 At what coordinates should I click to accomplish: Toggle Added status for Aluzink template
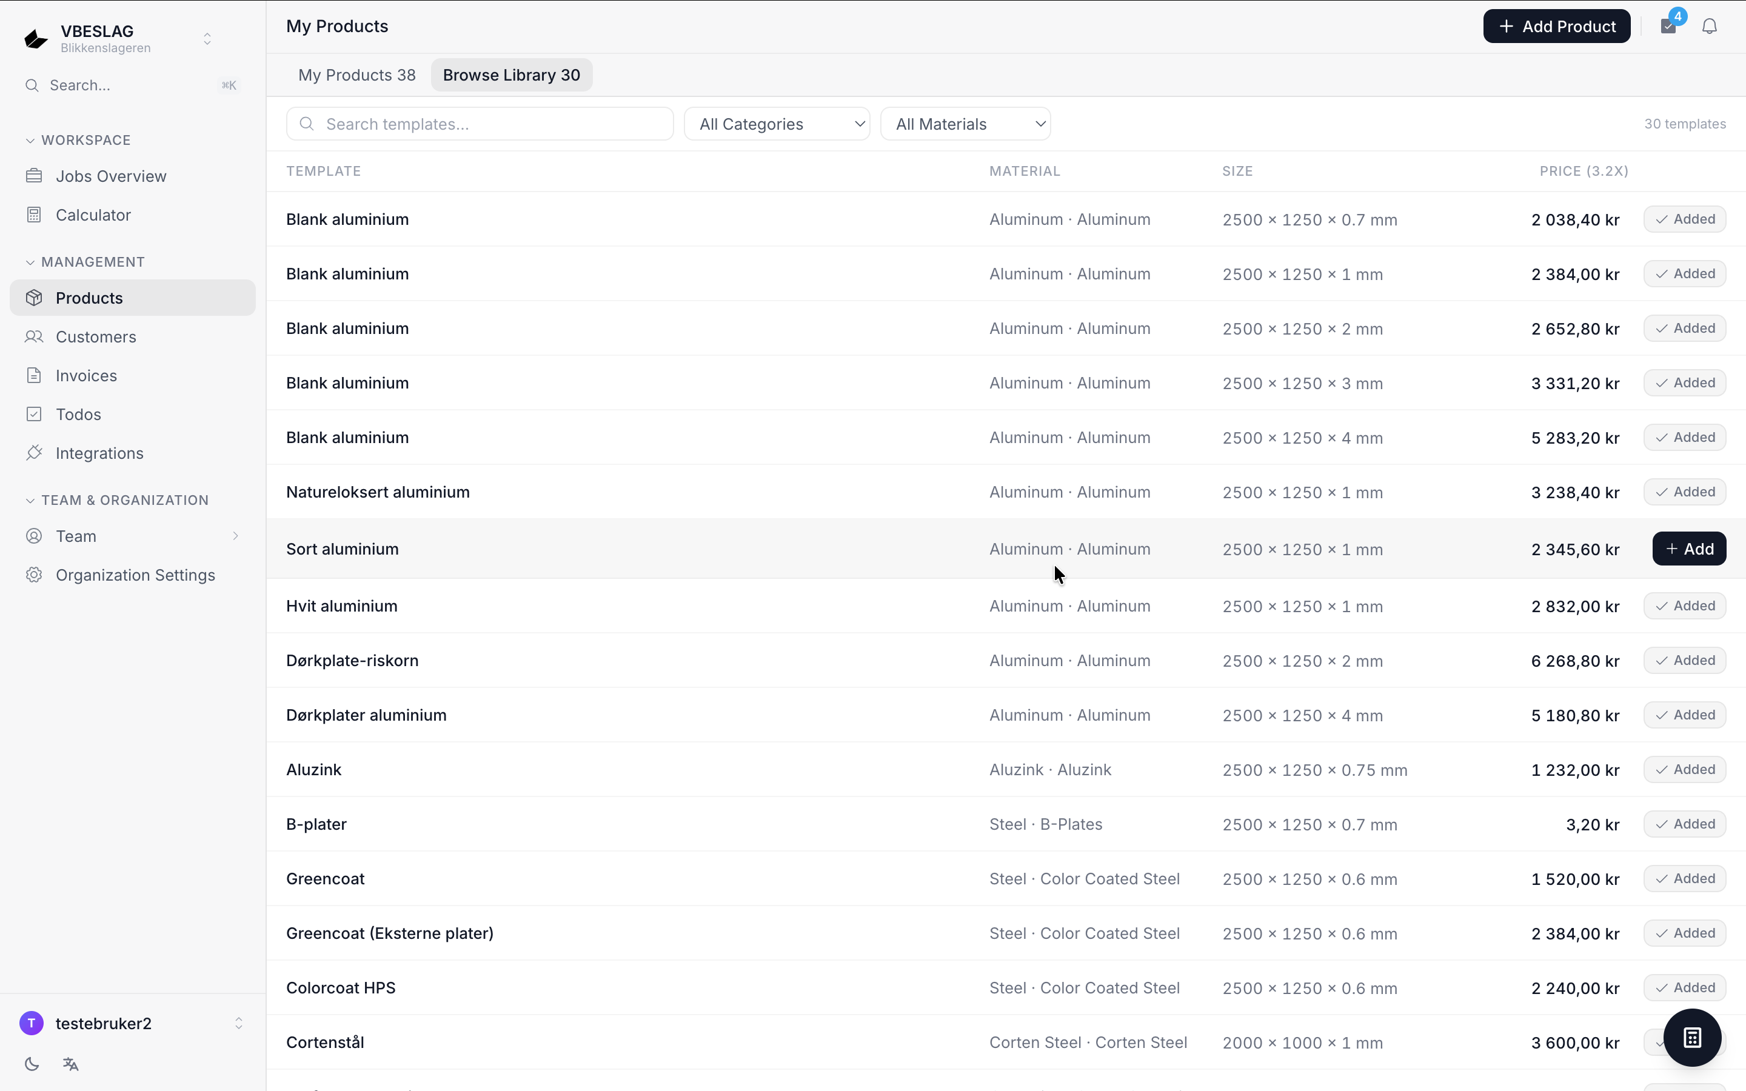point(1685,770)
